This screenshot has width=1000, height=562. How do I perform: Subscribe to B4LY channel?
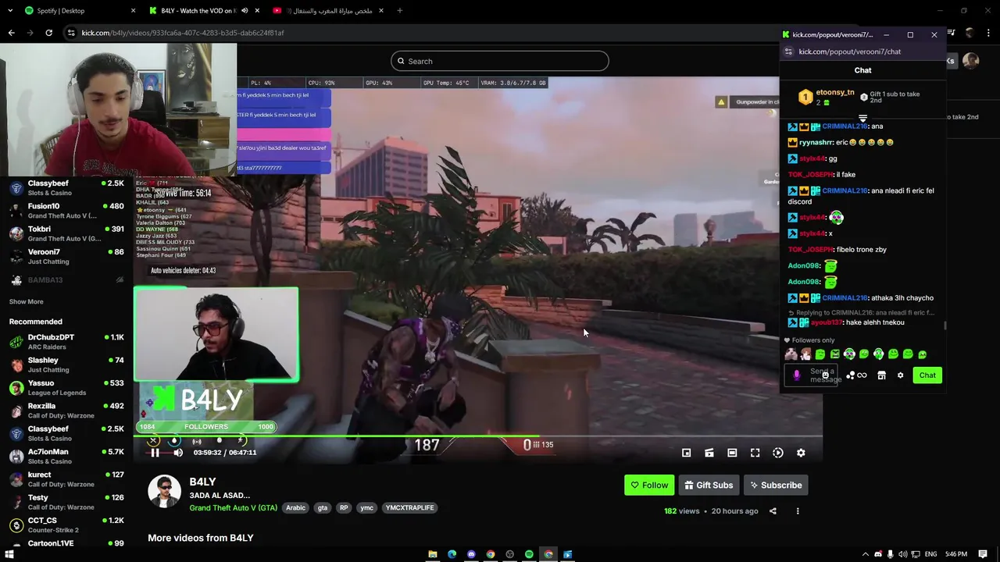tap(776, 485)
